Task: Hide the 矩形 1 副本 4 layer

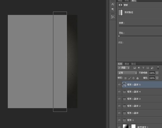Action: coord(119,92)
